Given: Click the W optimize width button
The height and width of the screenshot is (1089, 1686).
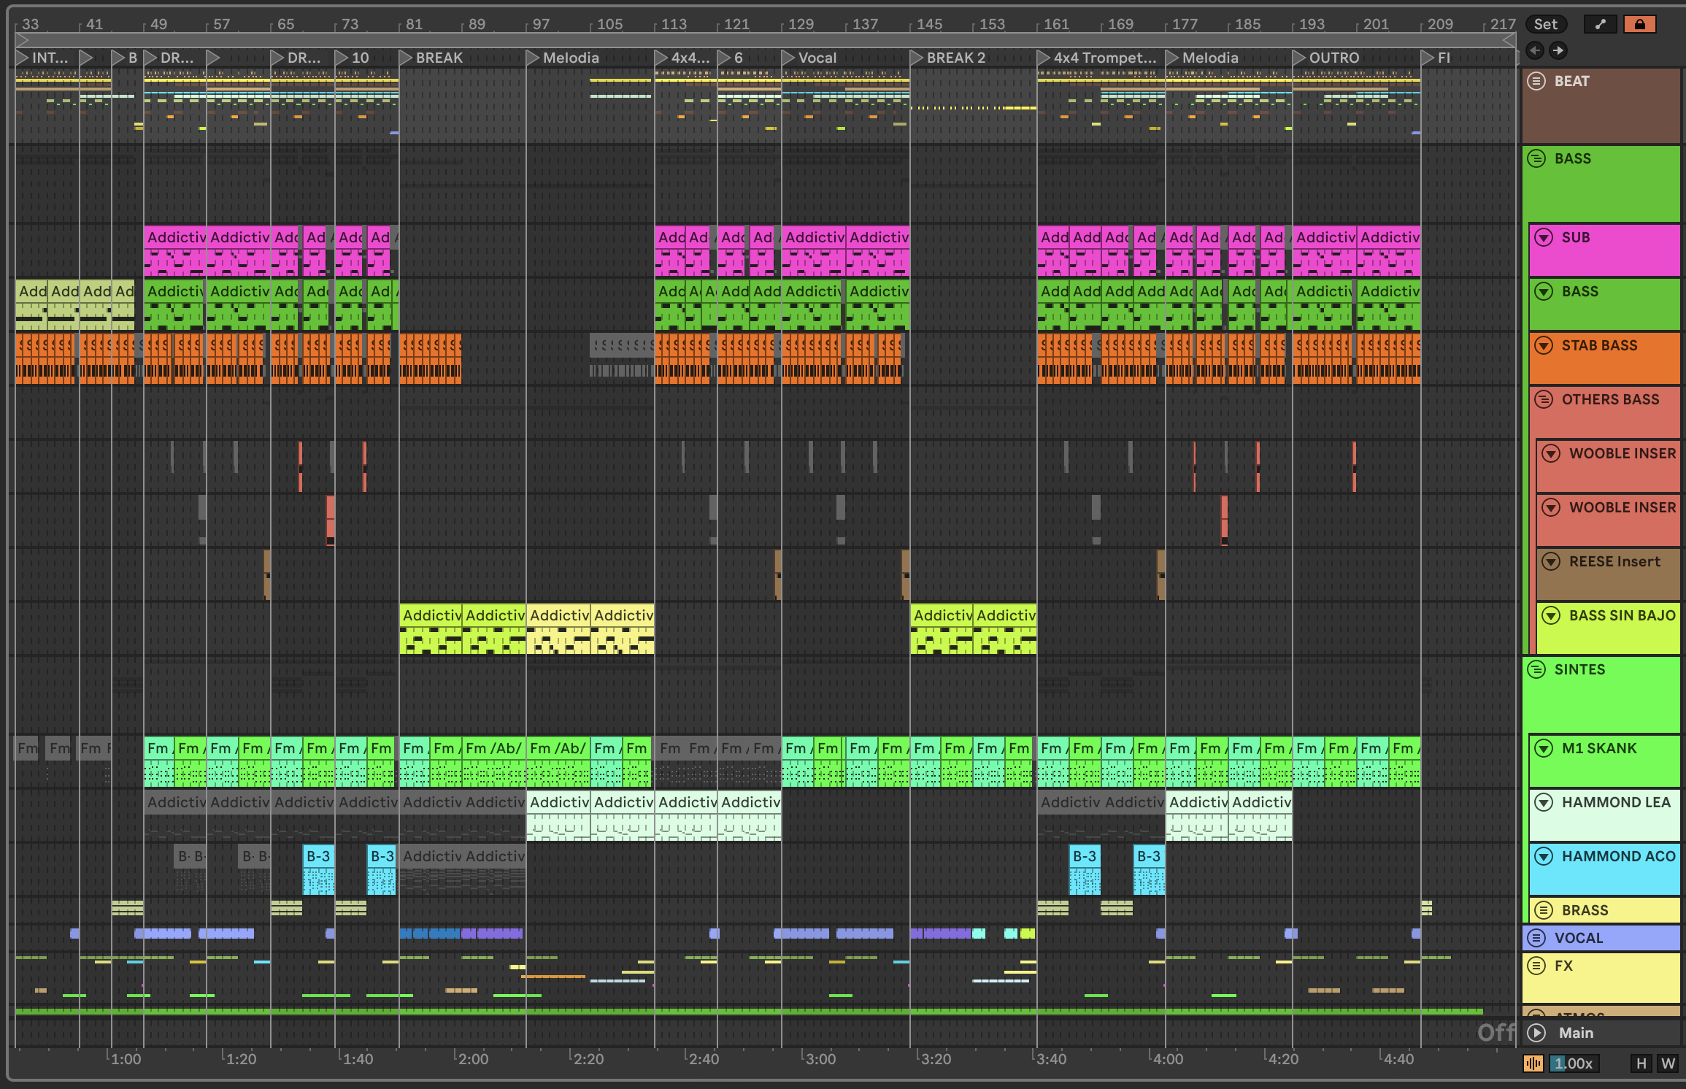Looking at the screenshot, I should coord(1668,1063).
